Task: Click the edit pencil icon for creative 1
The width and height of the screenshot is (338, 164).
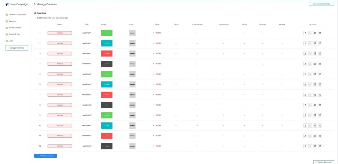Action: pyautogui.click(x=305, y=33)
